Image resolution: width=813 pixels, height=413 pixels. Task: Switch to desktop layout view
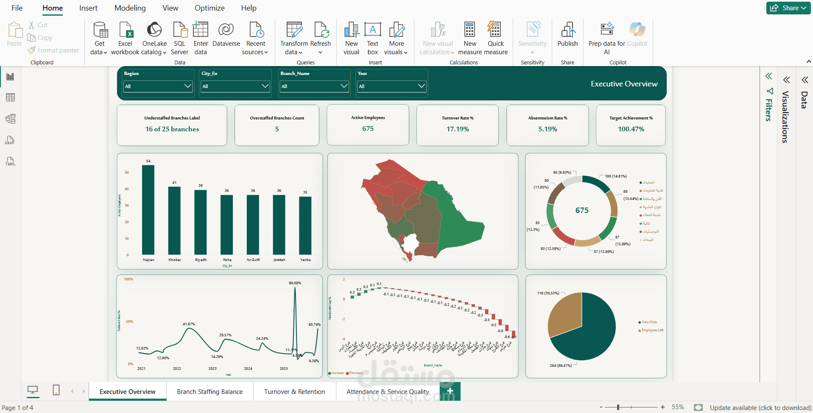point(33,390)
